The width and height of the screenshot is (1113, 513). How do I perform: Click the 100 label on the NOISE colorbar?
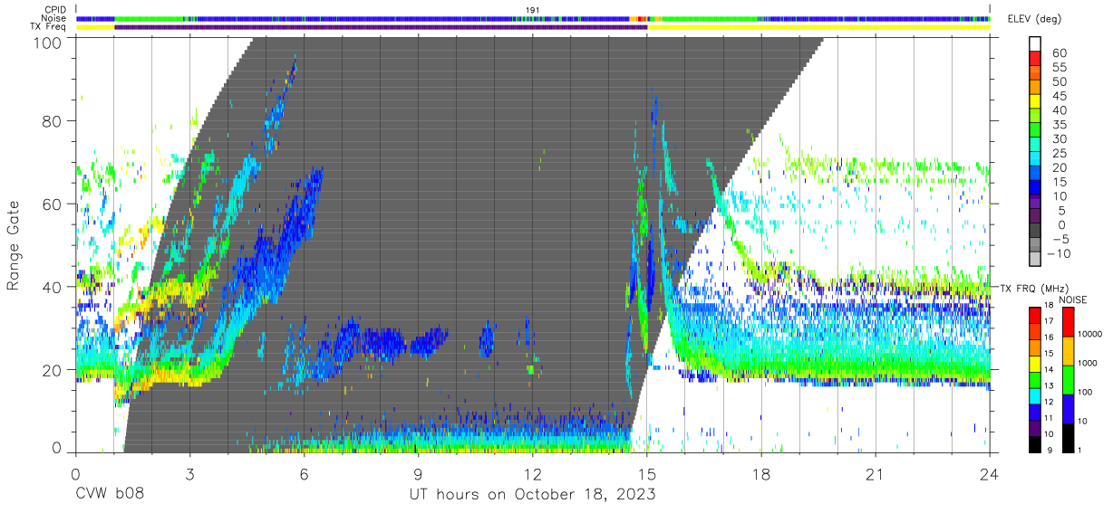point(1085,392)
